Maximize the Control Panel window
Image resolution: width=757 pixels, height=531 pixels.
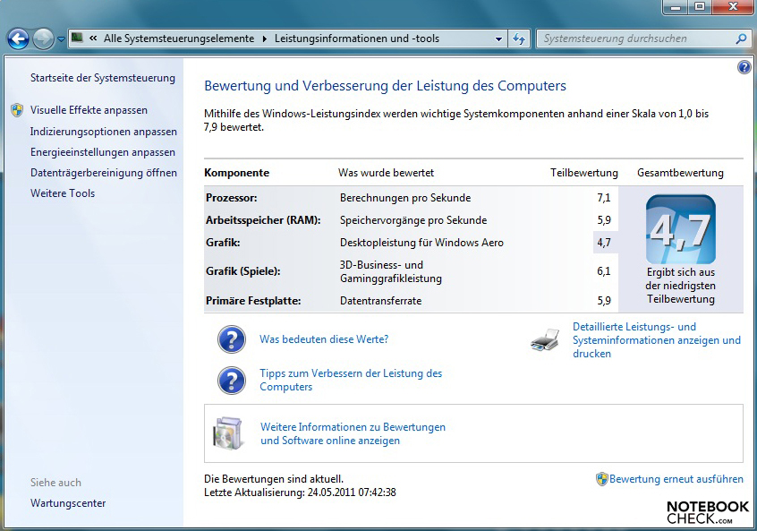(700, 7)
